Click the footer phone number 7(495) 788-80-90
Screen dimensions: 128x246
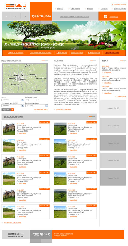coord(41,235)
